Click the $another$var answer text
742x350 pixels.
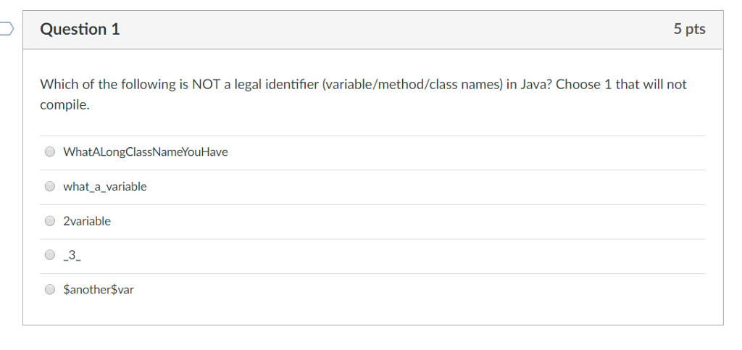click(x=99, y=290)
